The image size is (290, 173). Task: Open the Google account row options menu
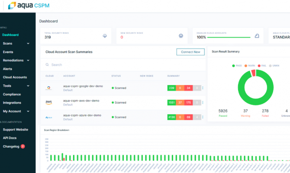[203, 88]
